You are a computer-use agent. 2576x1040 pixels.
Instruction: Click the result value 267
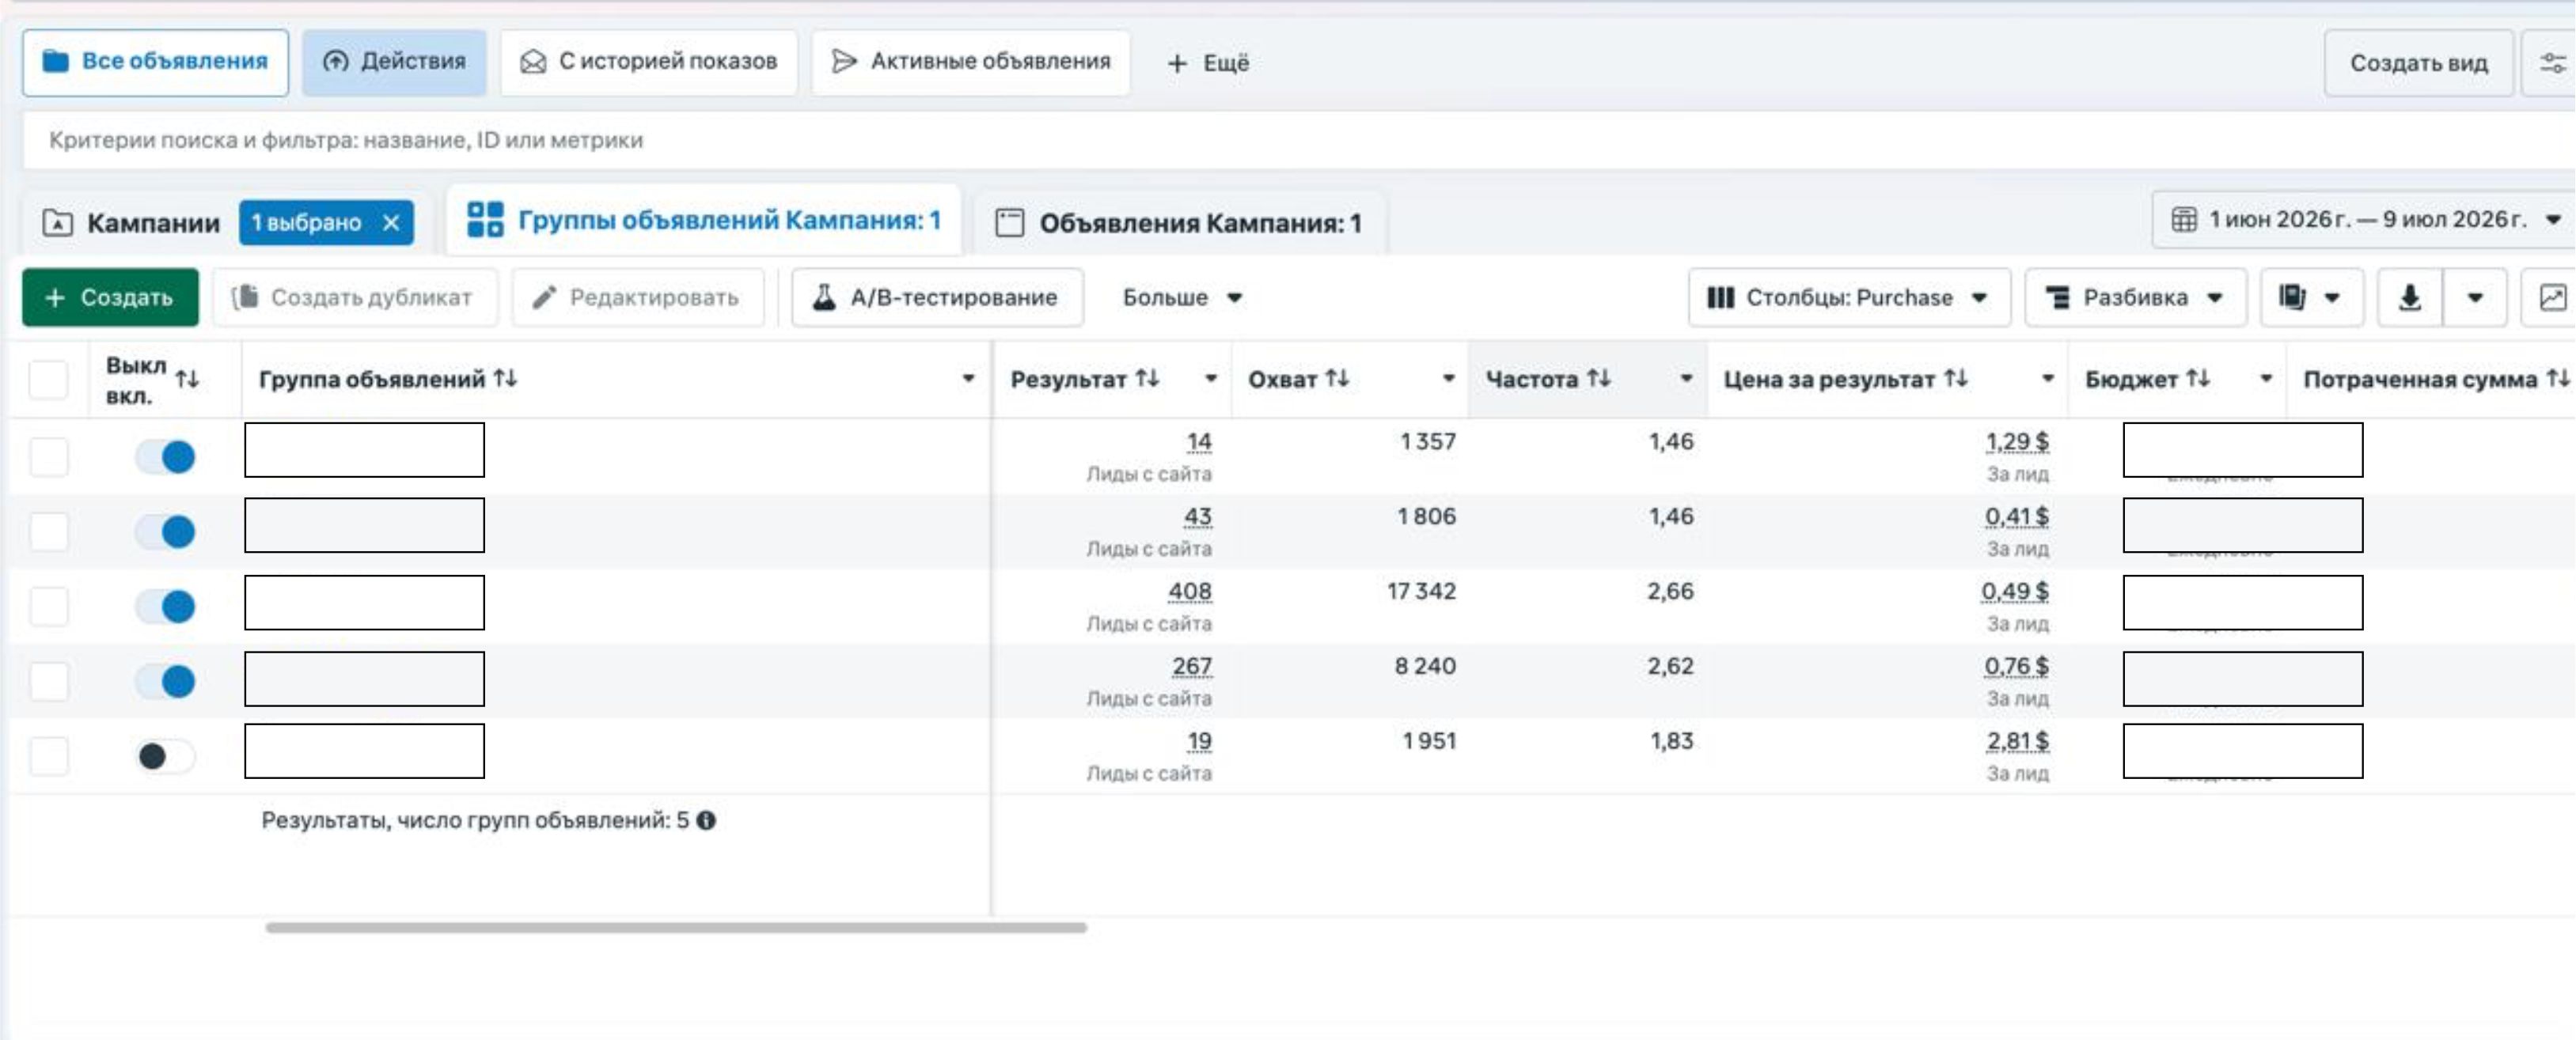(1191, 667)
